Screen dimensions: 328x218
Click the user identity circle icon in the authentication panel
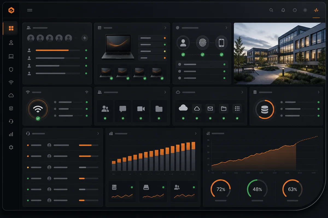coord(183,43)
